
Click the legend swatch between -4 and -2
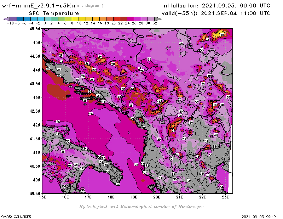(x=34, y=19)
